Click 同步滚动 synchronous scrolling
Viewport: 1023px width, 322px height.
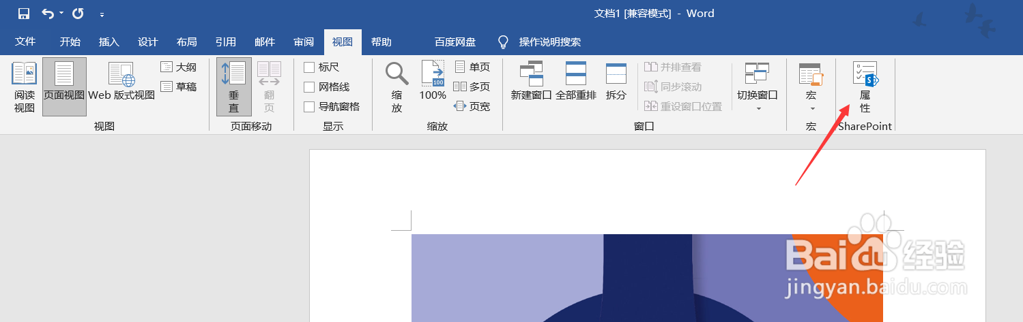click(x=674, y=86)
